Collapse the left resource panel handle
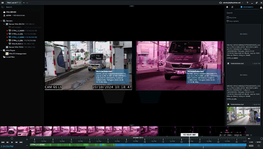263x149 pixels. [45, 74]
